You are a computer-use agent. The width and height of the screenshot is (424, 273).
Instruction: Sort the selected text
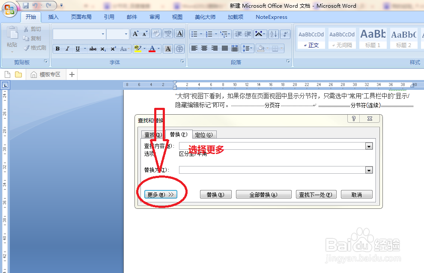point(274,34)
